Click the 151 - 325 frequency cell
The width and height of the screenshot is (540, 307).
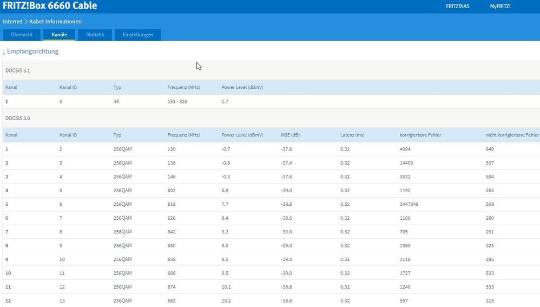click(x=177, y=101)
